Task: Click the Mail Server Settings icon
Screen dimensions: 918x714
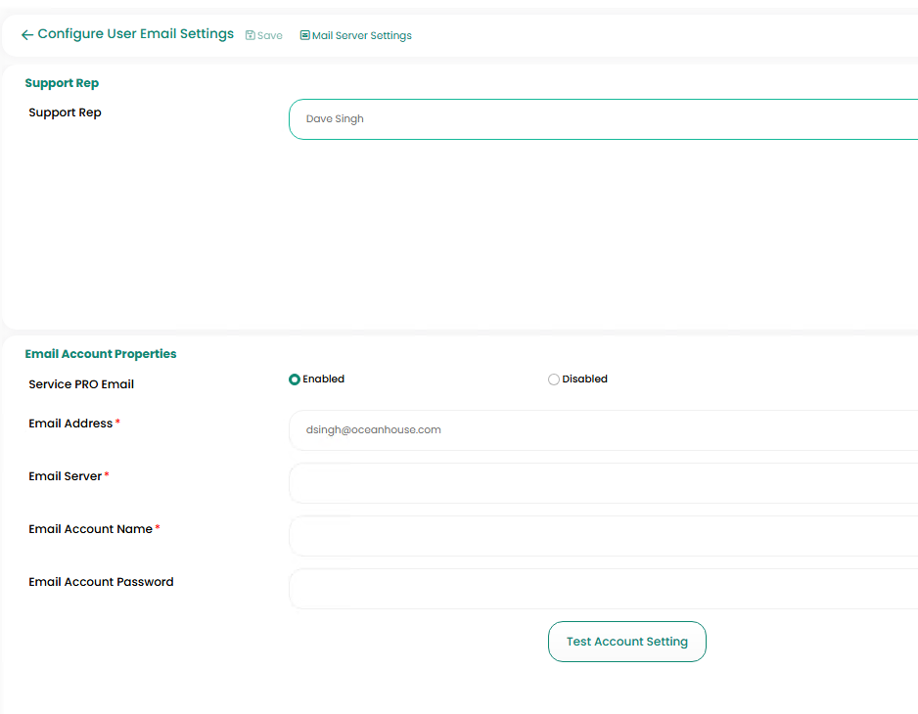Action: [x=305, y=35]
